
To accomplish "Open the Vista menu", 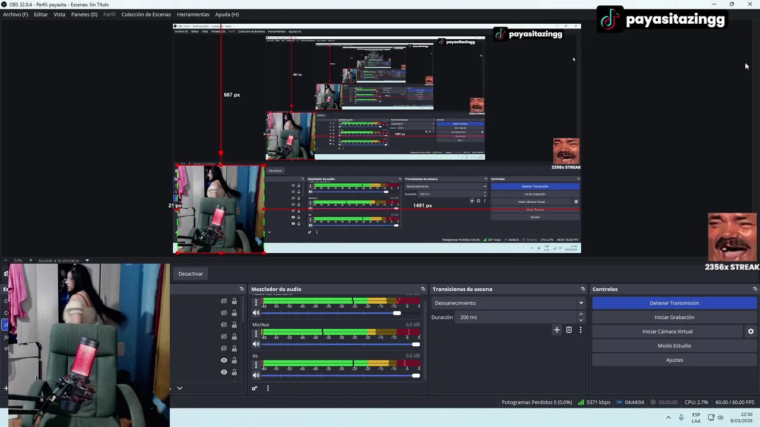I will coord(59,14).
